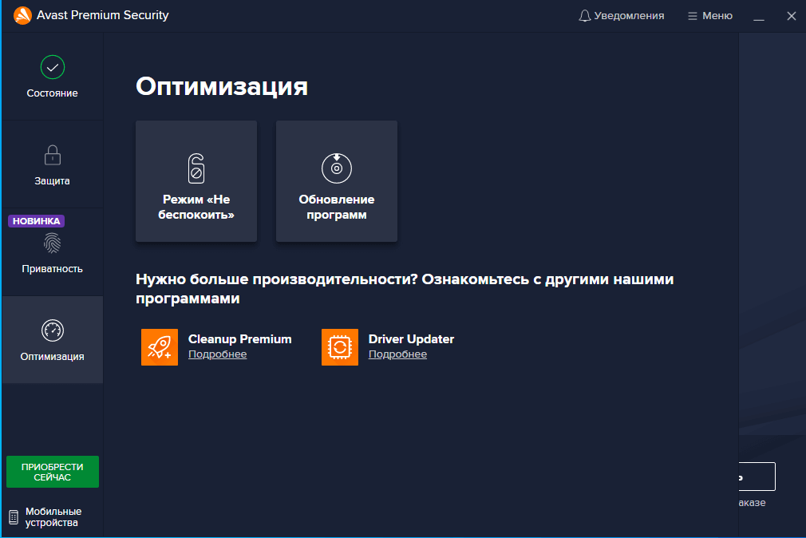
Task: Close the Avast window
Action: click(792, 16)
